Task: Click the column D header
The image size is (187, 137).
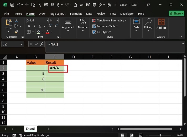Action: 74,57
